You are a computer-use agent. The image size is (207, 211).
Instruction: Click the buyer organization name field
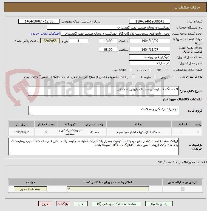point(109,27)
